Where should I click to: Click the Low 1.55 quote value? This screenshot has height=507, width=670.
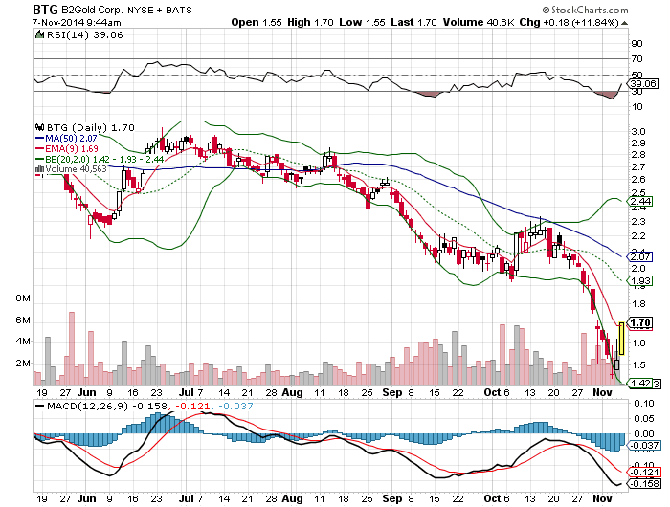363,22
